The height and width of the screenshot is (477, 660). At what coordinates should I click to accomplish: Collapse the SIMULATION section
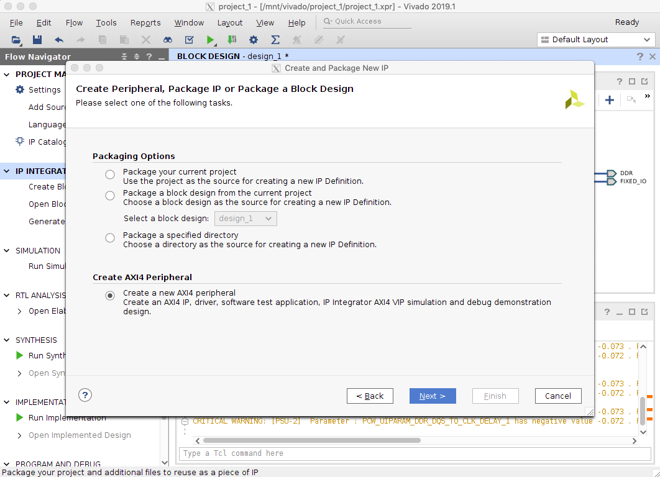pyautogui.click(x=7, y=251)
